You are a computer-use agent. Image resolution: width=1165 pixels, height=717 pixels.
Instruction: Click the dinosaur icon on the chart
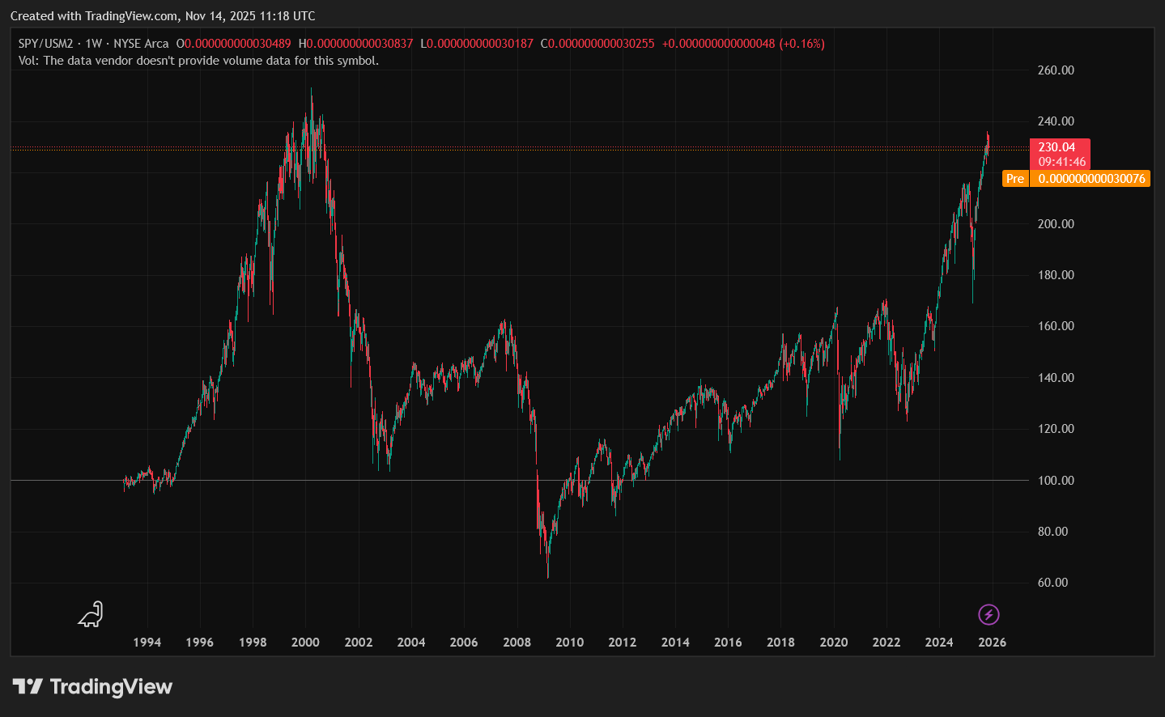(x=91, y=615)
